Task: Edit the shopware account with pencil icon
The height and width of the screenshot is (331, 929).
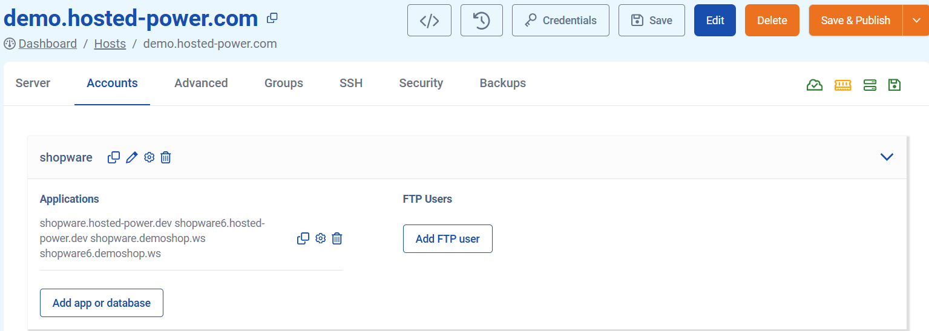Action: (x=132, y=157)
